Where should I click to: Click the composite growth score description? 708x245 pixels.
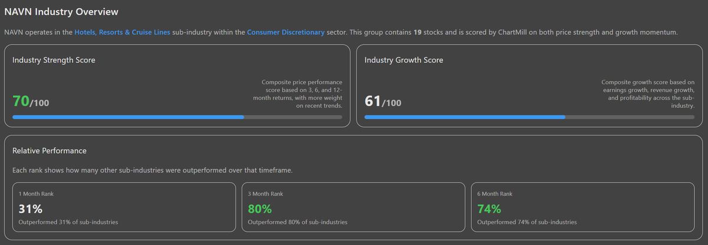(648, 94)
